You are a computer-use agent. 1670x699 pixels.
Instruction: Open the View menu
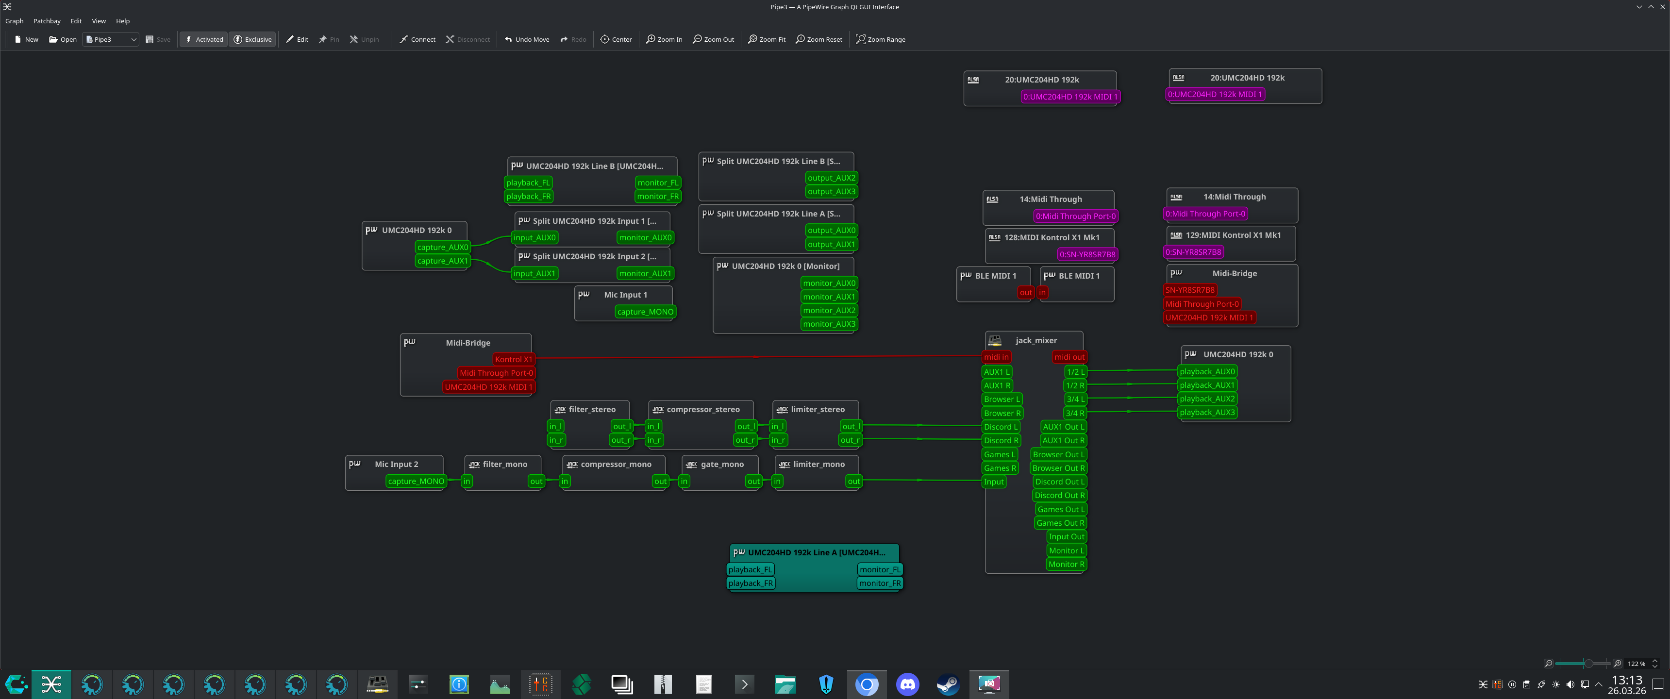point(99,21)
